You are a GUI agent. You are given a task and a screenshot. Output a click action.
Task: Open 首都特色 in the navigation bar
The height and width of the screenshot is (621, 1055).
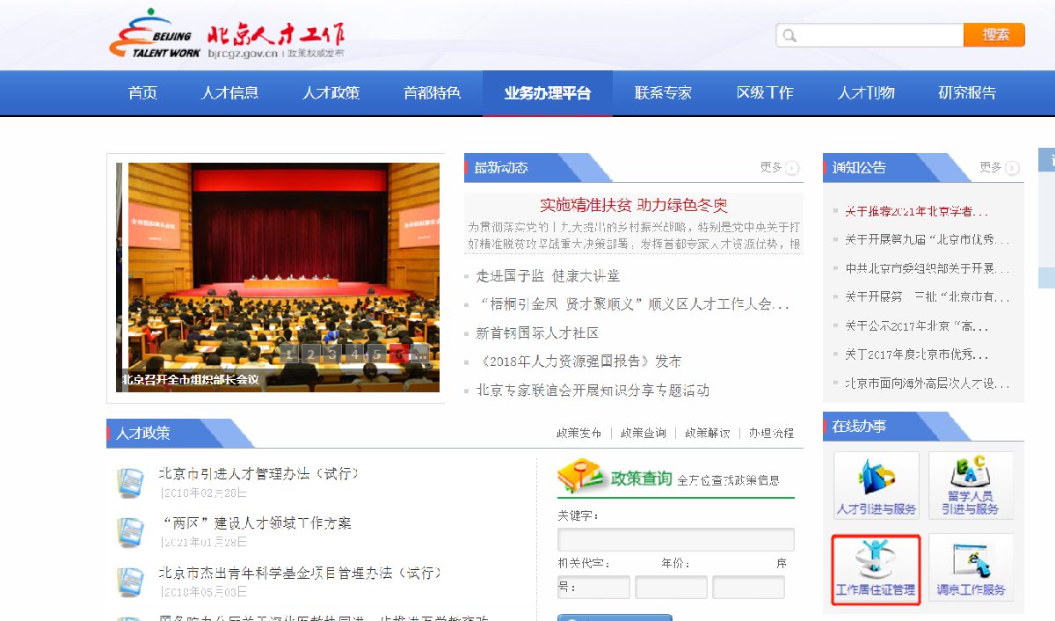pos(433,93)
